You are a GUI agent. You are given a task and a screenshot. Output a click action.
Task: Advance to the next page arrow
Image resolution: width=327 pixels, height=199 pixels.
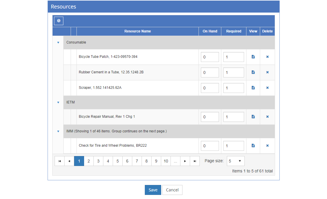[185, 161]
